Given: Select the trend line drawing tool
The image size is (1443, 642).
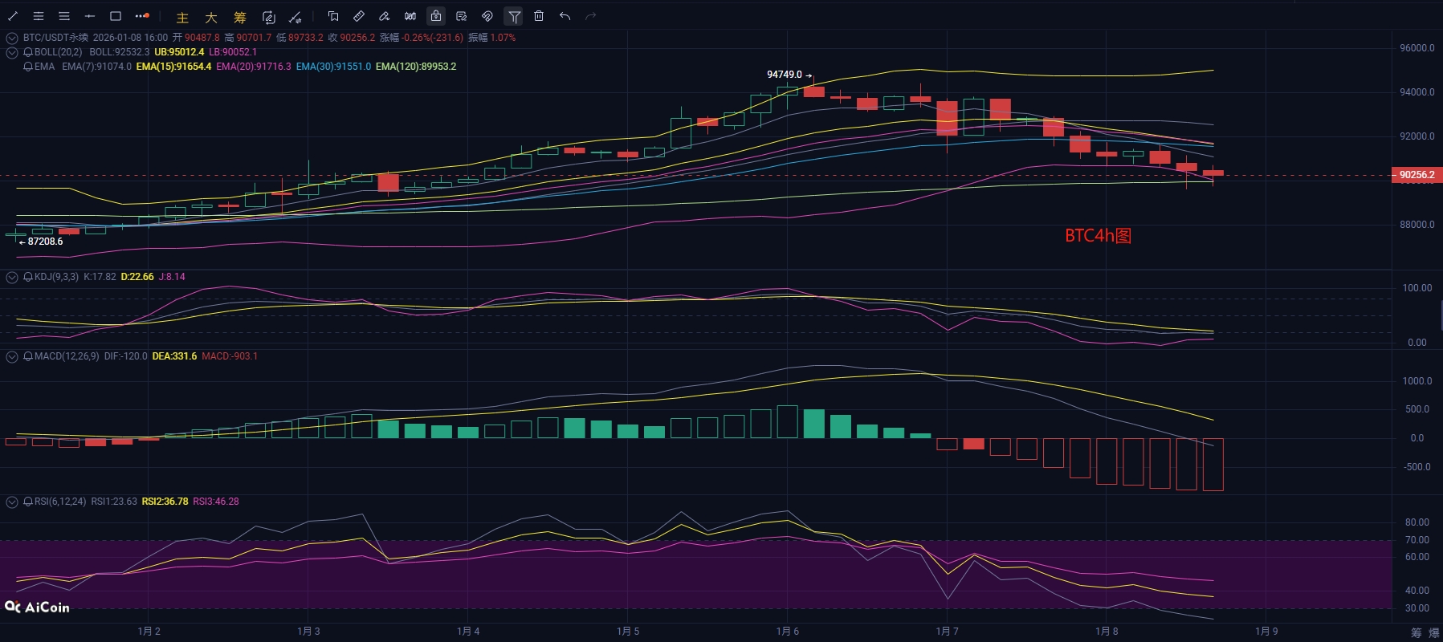Looking at the screenshot, I should (13, 16).
